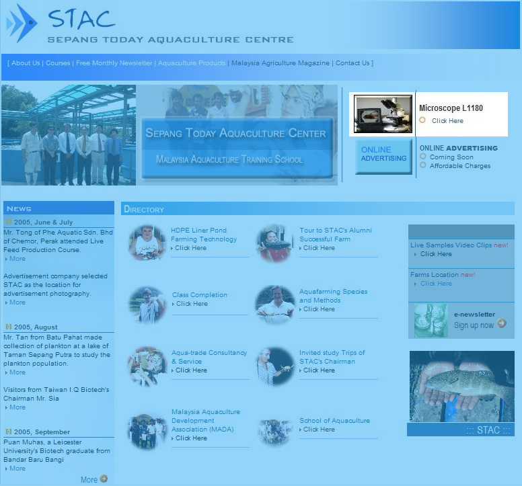Expand the 2005, August news section
The width and height of the screenshot is (522, 486).
pyautogui.click(x=9, y=327)
